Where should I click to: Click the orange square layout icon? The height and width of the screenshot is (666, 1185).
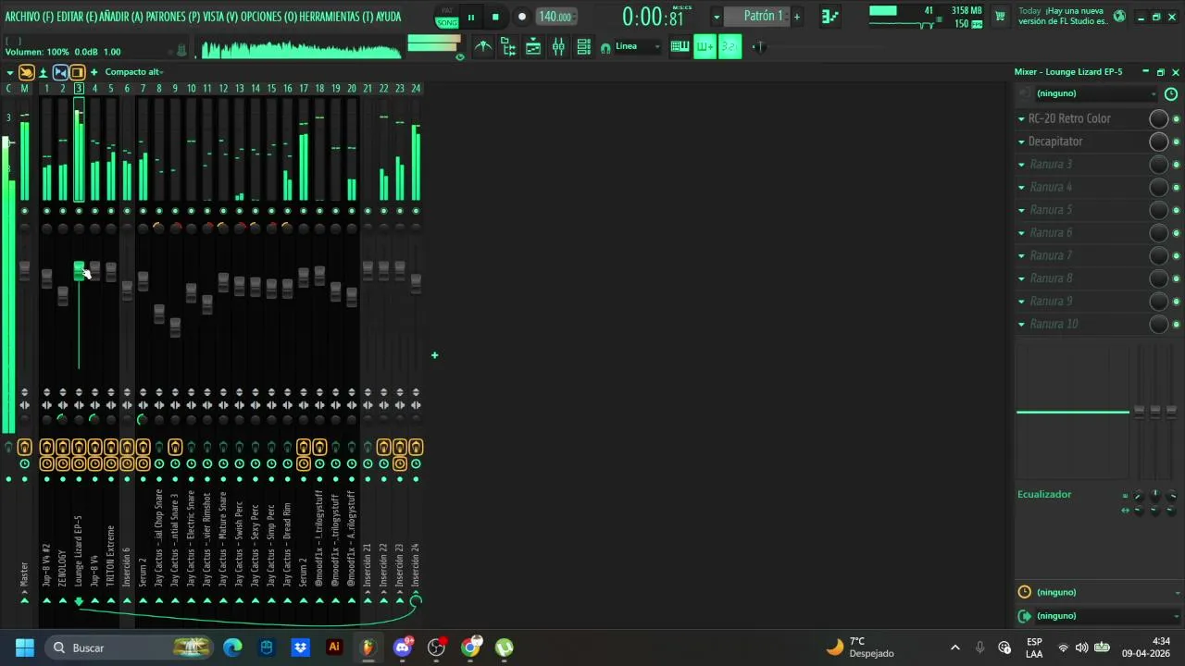[x=77, y=72]
